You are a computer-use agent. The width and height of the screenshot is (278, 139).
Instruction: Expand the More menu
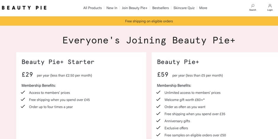pyautogui.click(x=203, y=8)
